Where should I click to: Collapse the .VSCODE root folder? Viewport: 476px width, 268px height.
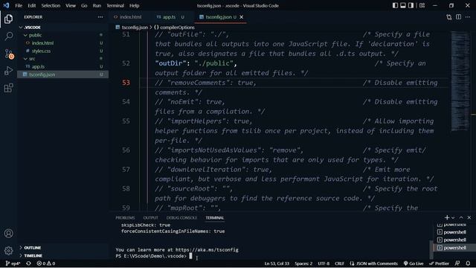coord(21,28)
